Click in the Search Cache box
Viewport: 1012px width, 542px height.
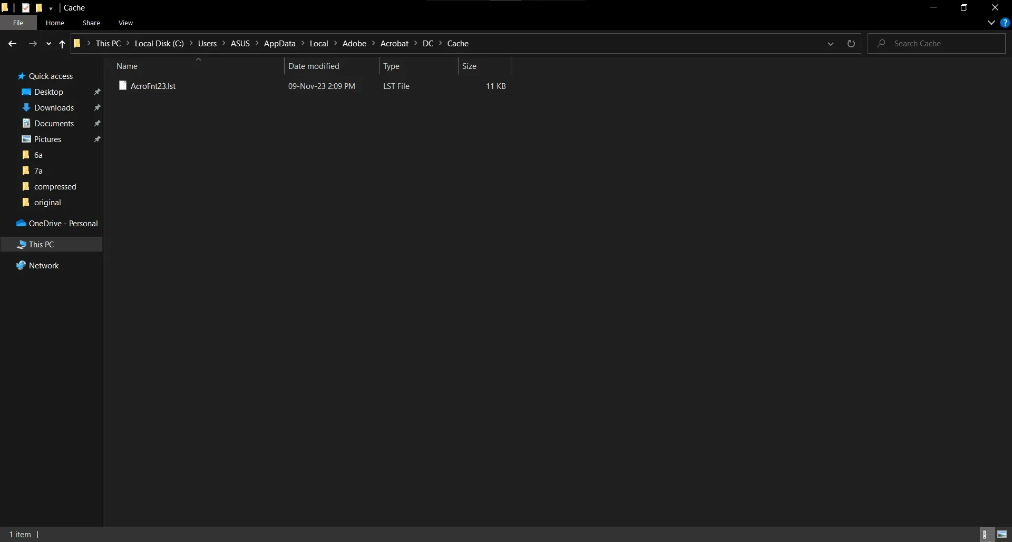point(943,43)
